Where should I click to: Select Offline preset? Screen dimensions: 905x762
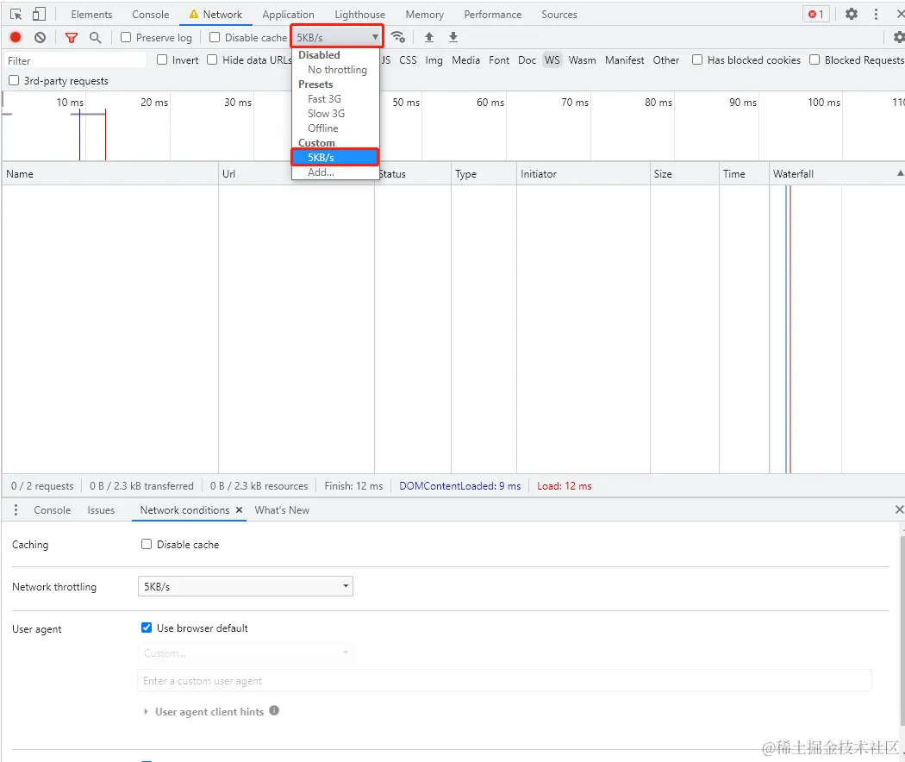(x=322, y=128)
